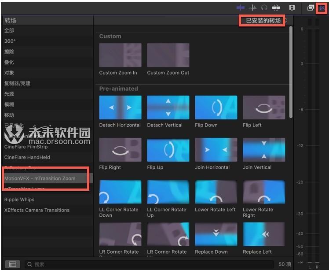The height and width of the screenshot is (270, 329).
Task: Click the Pre-animated section header
Action: point(119,89)
